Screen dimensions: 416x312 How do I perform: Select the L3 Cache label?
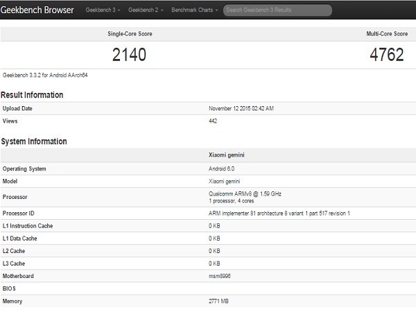[x=14, y=263]
